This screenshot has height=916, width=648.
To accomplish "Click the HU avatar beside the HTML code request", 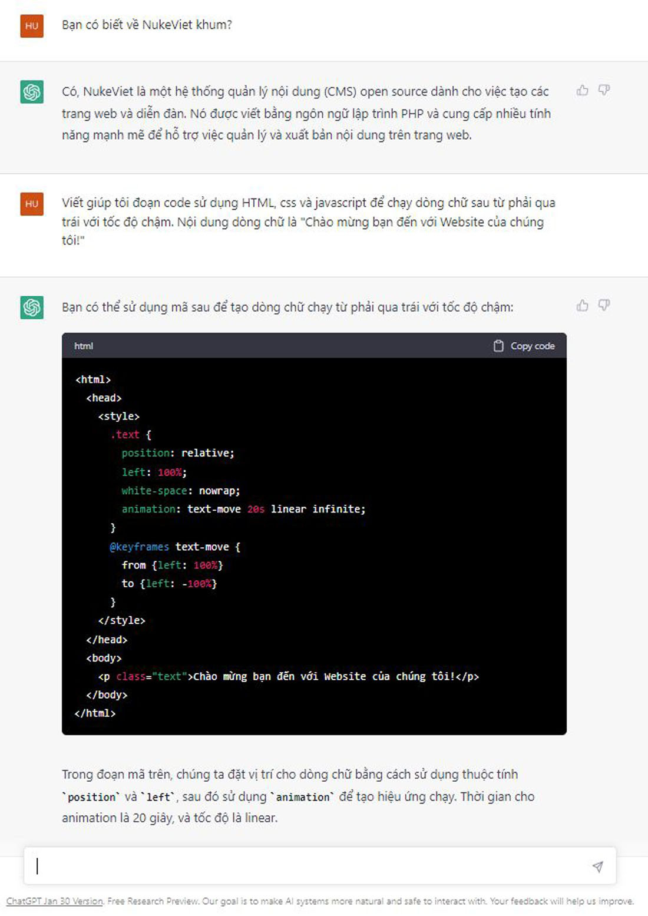I will 32,204.
